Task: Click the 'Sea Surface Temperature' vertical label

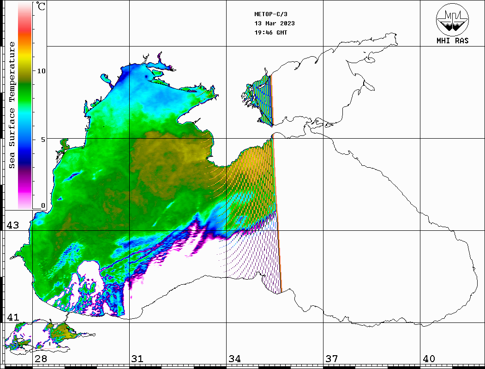Action: pos(12,105)
